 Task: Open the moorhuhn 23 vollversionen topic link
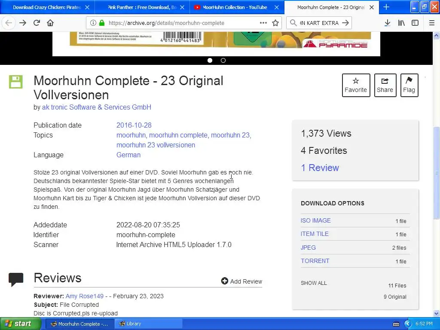pyautogui.click(x=156, y=145)
